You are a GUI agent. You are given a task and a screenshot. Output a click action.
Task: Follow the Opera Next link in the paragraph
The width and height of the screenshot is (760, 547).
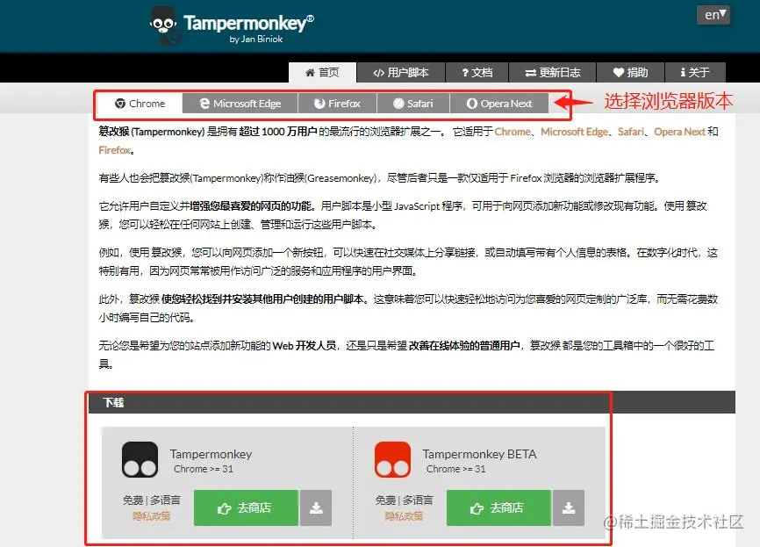pyautogui.click(x=679, y=132)
